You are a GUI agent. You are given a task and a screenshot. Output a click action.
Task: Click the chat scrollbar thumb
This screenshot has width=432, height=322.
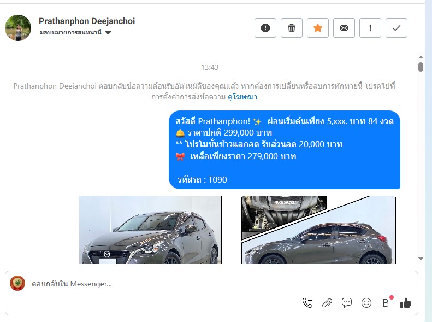(x=421, y=67)
